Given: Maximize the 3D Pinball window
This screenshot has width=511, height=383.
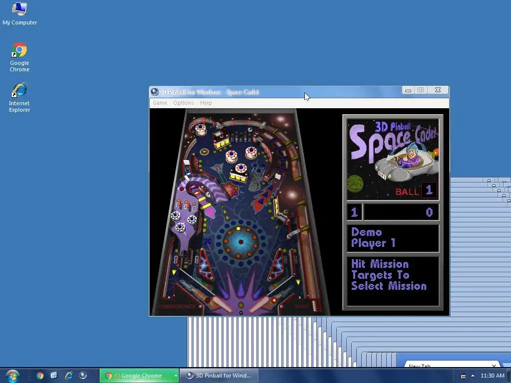Looking at the screenshot, I should [421, 90].
